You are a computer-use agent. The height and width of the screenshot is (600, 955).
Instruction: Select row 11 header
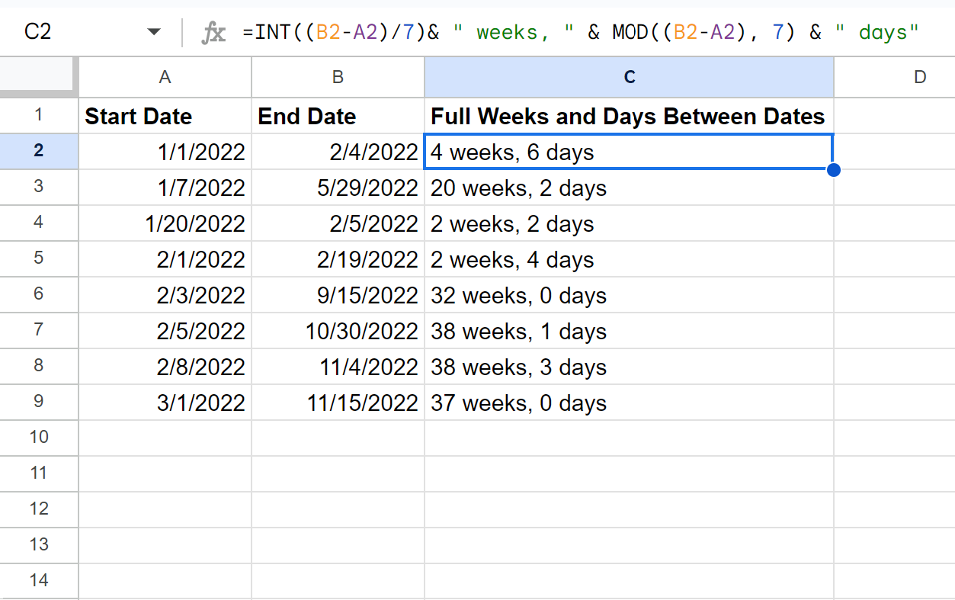coord(39,474)
